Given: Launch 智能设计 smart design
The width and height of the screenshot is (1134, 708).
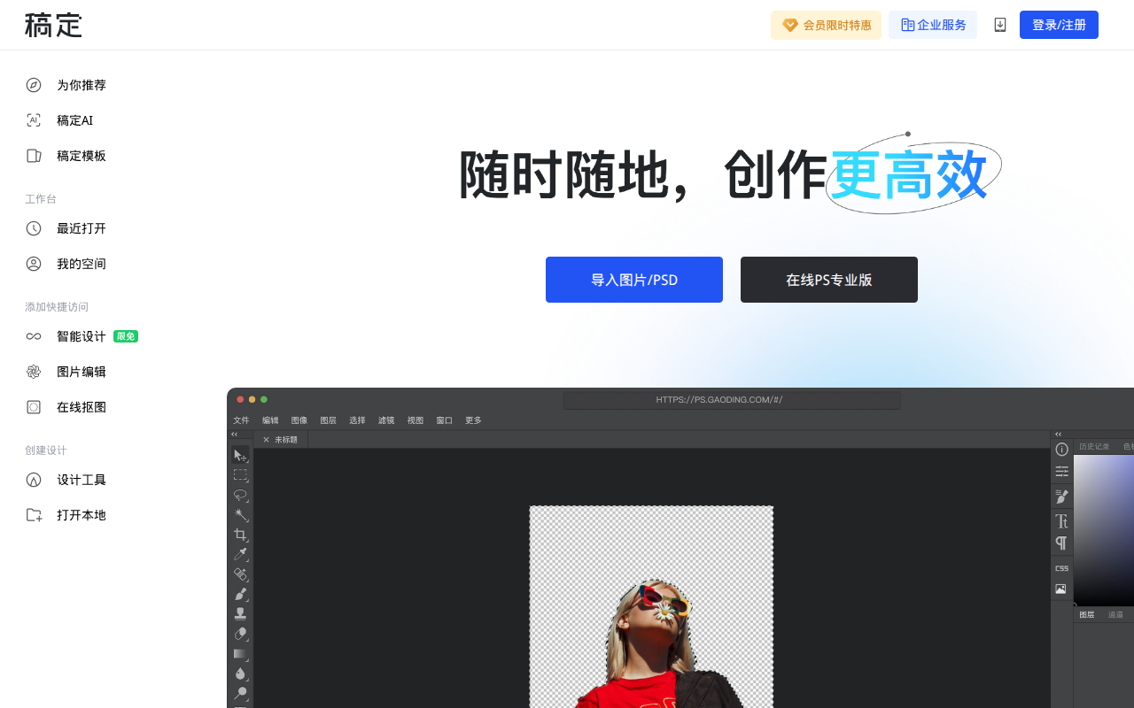Looking at the screenshot, I should tap(81, 336).
